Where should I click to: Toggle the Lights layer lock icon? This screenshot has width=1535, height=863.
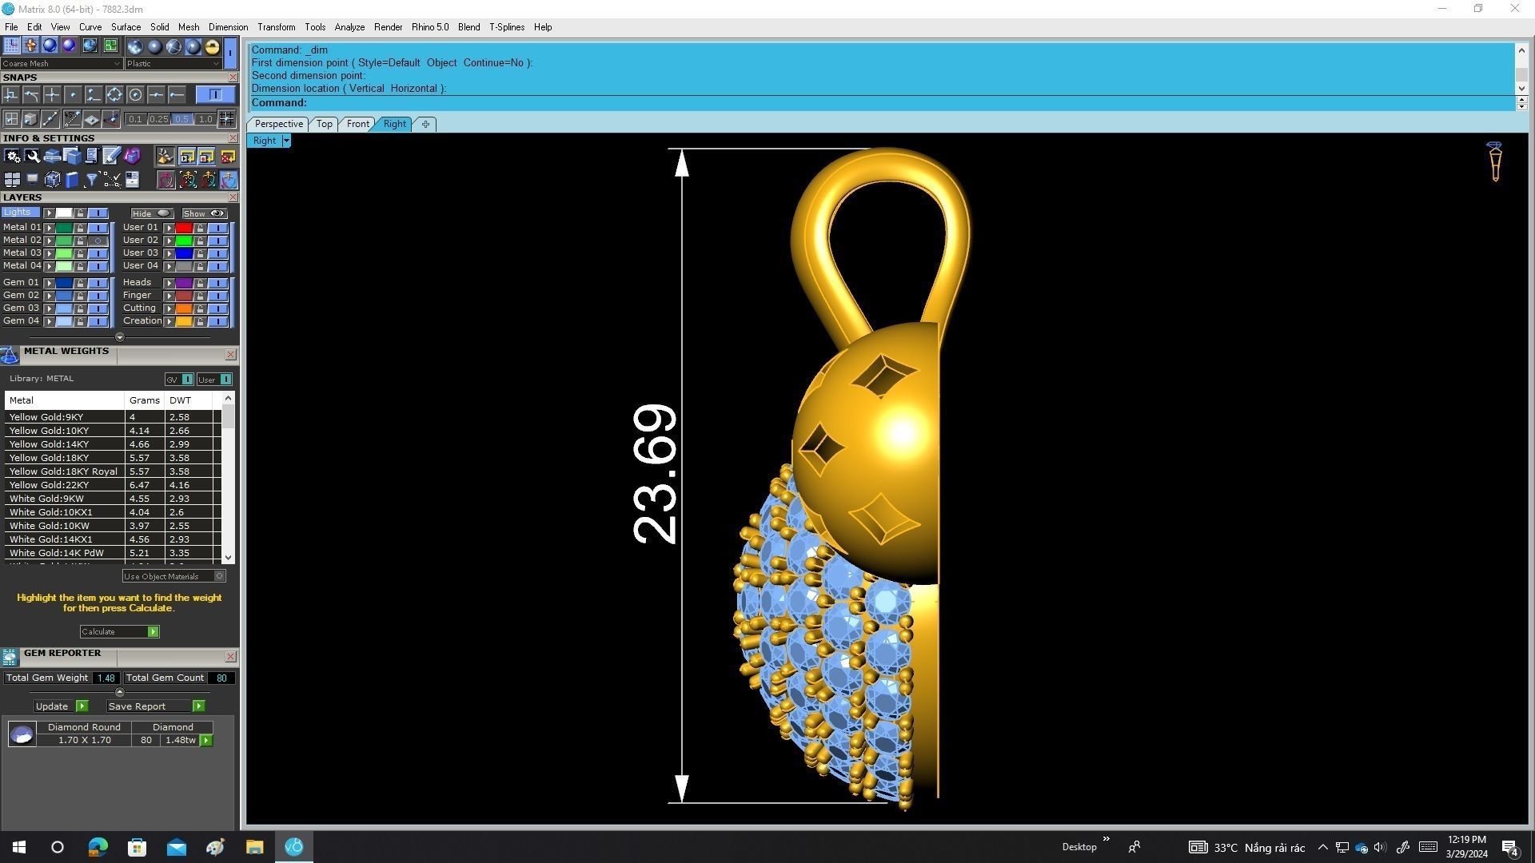pos(80,213)
